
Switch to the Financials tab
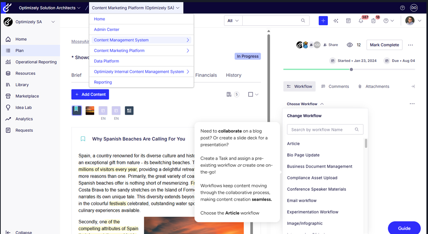(206, 75)
